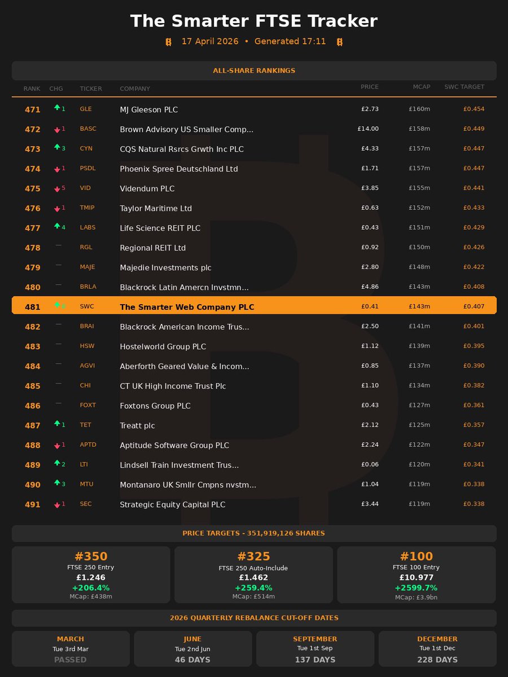The image size is (508, 677).
Task: Click the PRICE column header
Action: [x=370, y=87]
